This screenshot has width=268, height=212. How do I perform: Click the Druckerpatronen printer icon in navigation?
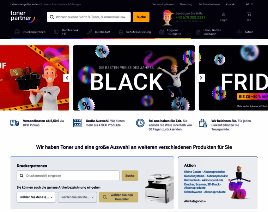pyautogui.click(x=17, y=32)
